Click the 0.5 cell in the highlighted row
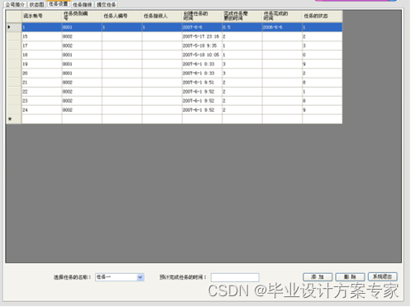411x307 pixels. 242,27
